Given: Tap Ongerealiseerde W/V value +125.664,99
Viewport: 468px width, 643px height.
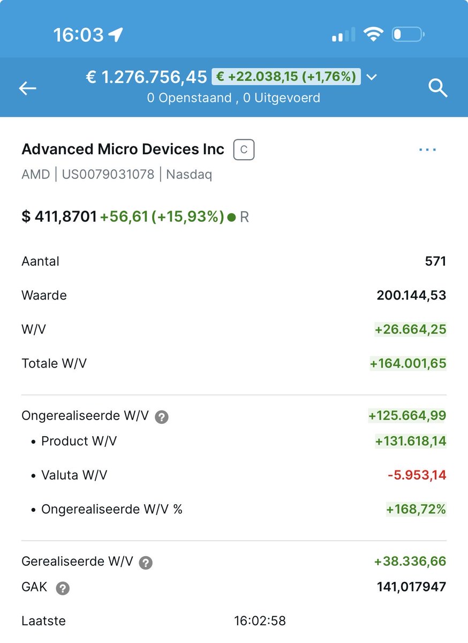Looking at the screenshot, I should click(x=407, y=416).
